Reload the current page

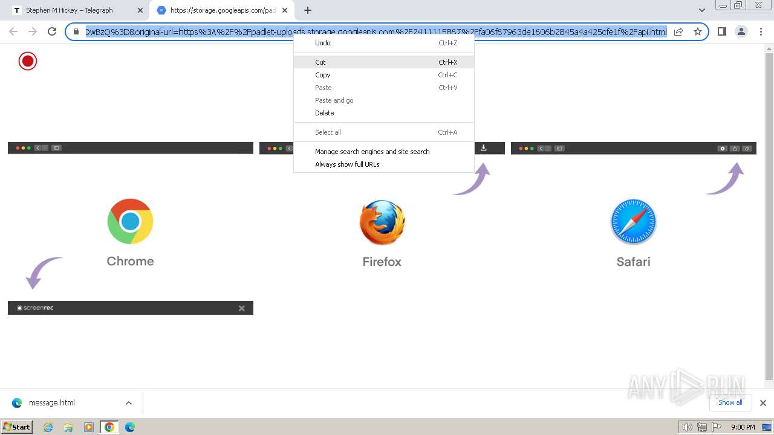pyautogui.click(x=52, y=31)
